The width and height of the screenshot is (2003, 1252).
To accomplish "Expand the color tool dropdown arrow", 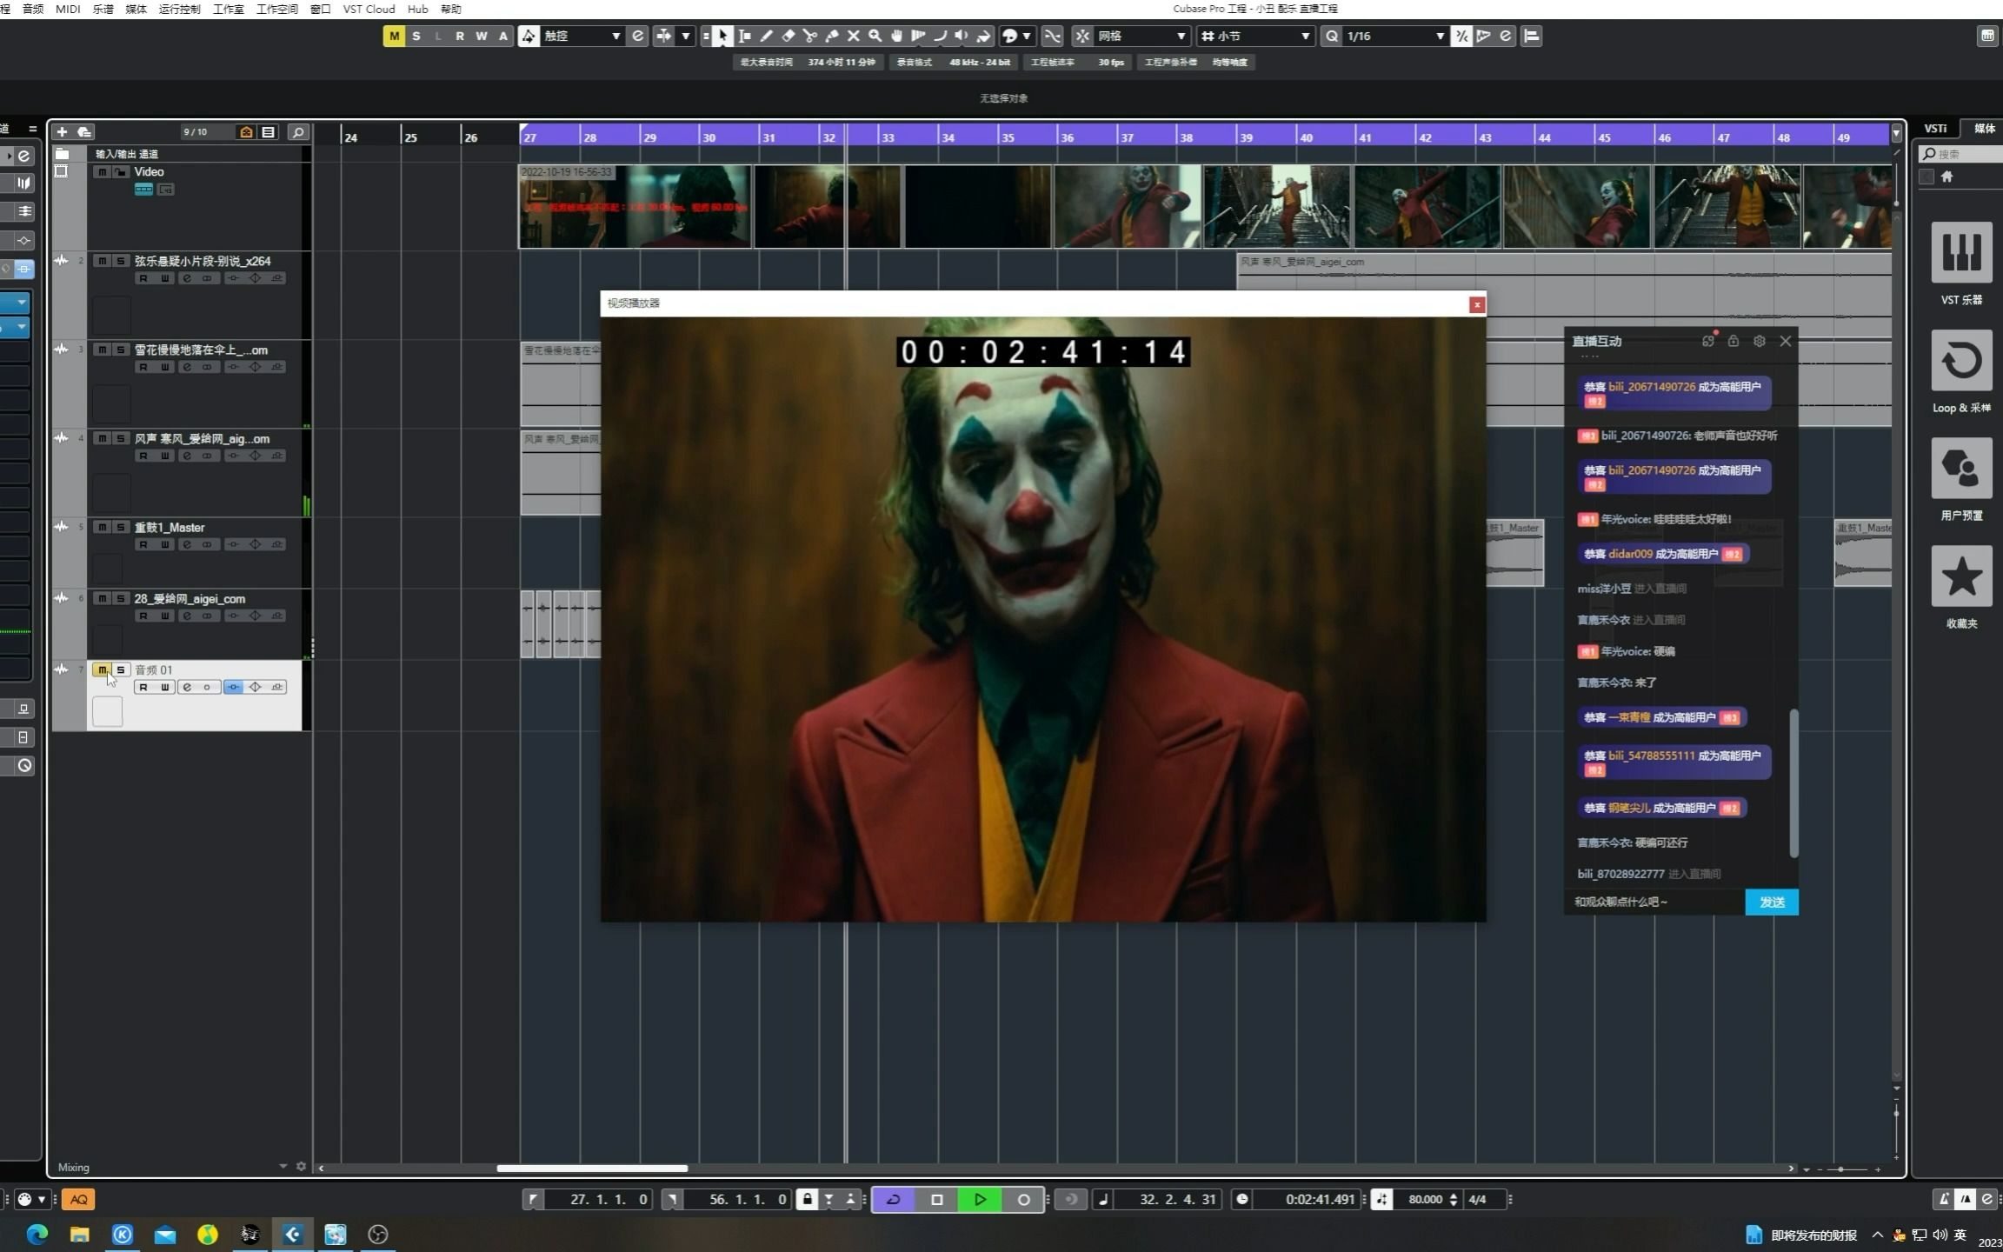I will [1027, 36].
